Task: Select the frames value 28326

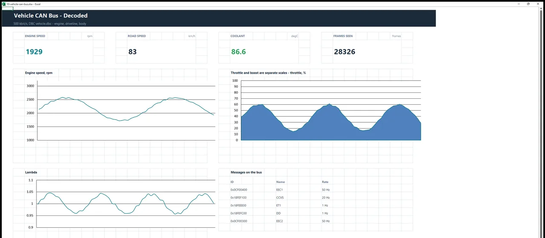Action: [x=344, y=52]
